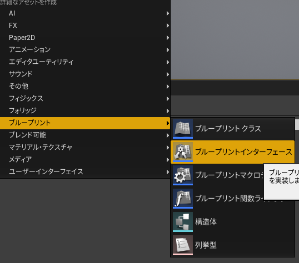Expand arrow next to その他

(x=168, y=87)
